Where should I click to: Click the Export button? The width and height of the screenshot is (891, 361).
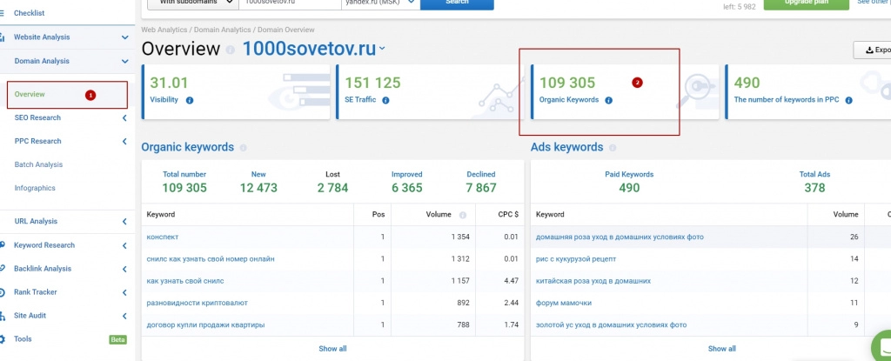point(873,50)
